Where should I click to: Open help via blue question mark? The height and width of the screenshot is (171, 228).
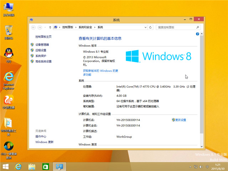tap(197, 34)
